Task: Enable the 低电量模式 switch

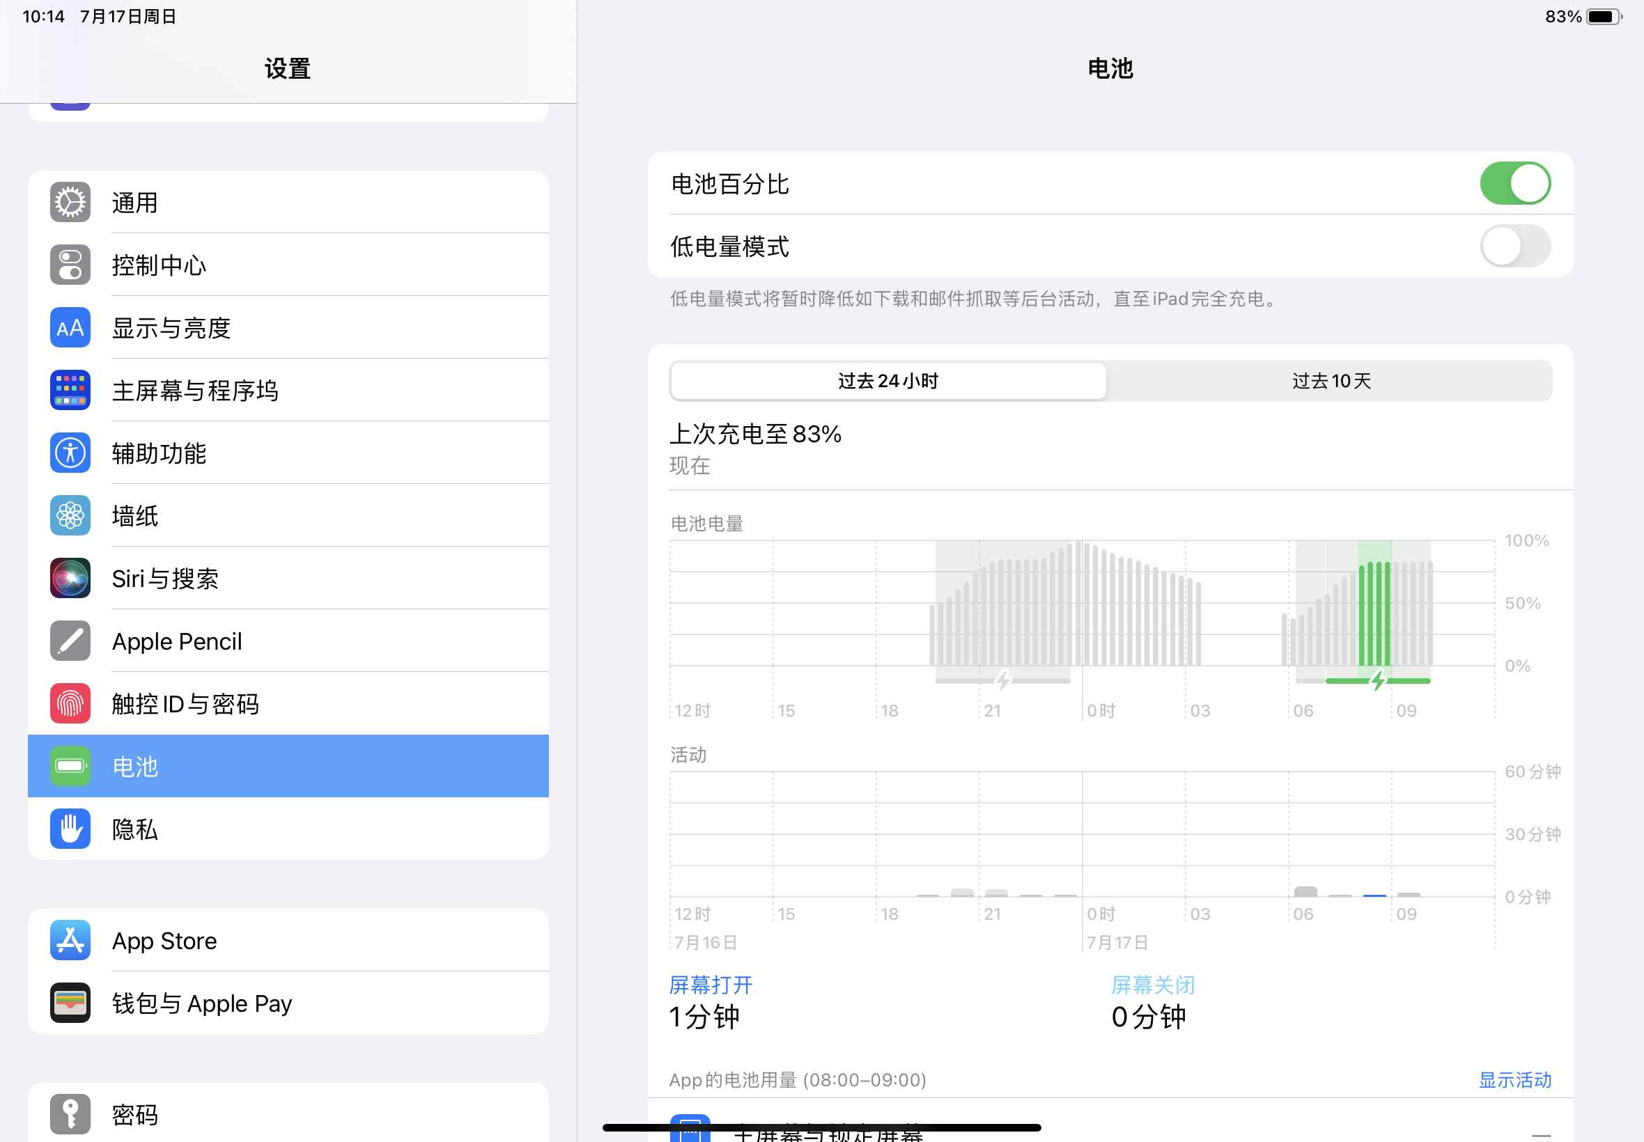Action: (x=1514, y=246)
